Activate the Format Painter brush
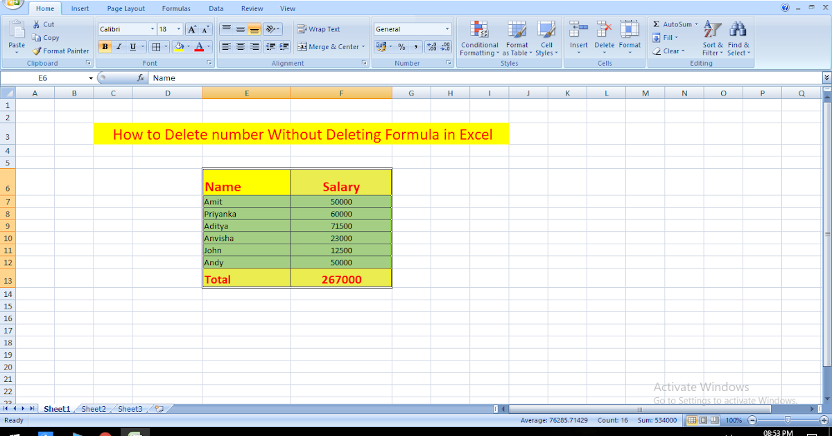 pos(37,51)
